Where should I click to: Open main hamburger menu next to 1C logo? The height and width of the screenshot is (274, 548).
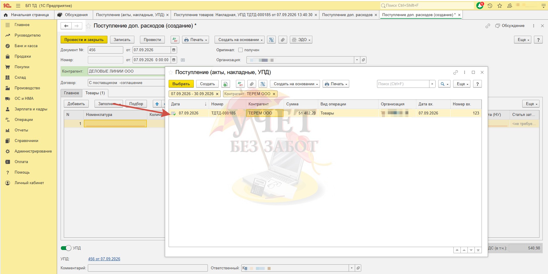[18, 6]
